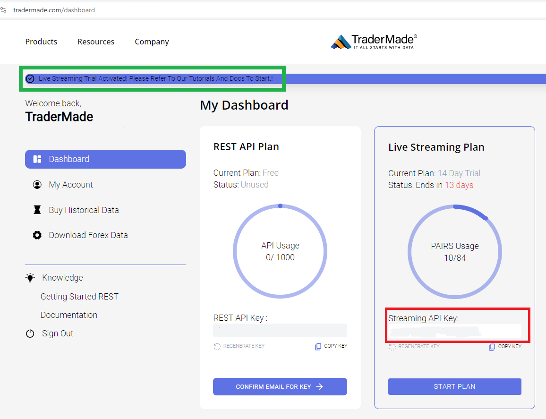Click the 14 Day Trial plan text

[459, 173]
